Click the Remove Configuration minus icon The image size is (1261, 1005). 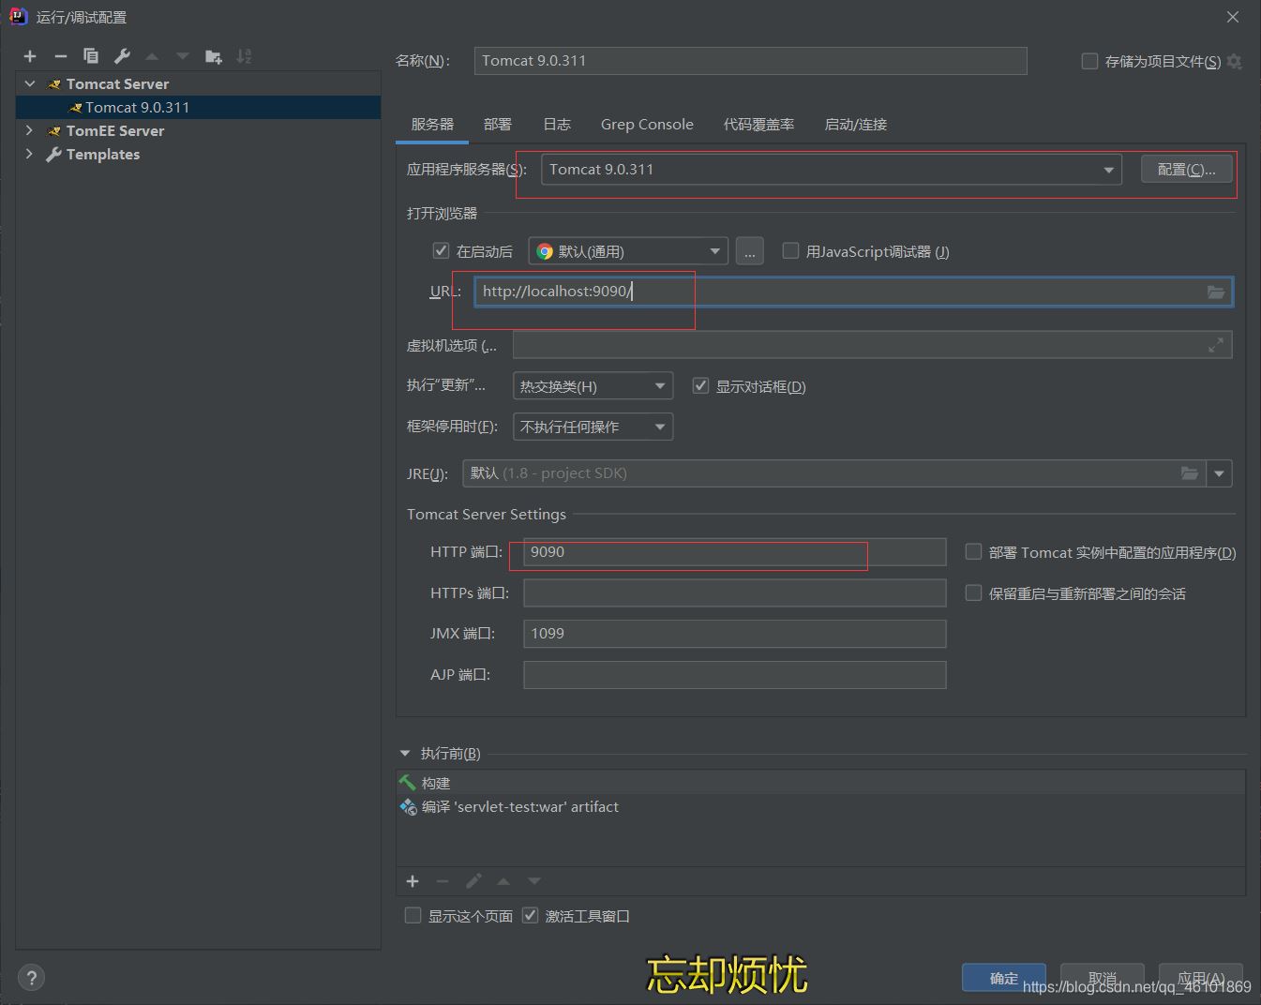pyautogui.click(x=60, y=56)
